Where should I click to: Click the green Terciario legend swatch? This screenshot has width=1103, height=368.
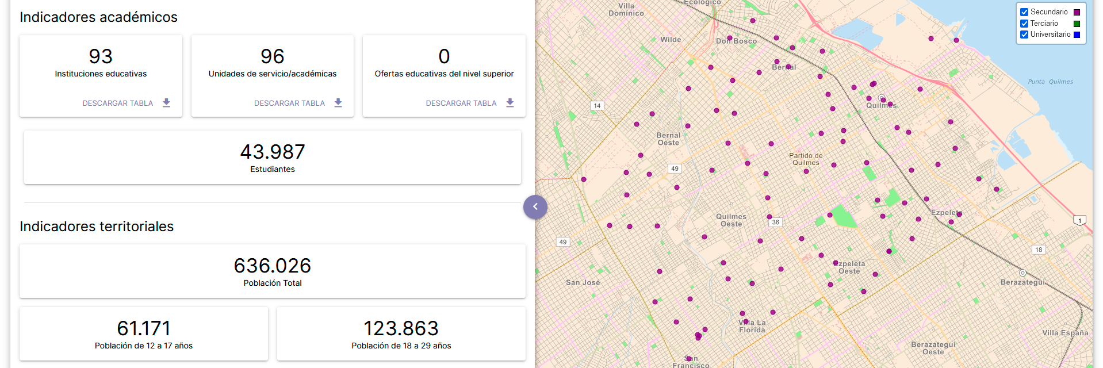[x=1077, y=24]
